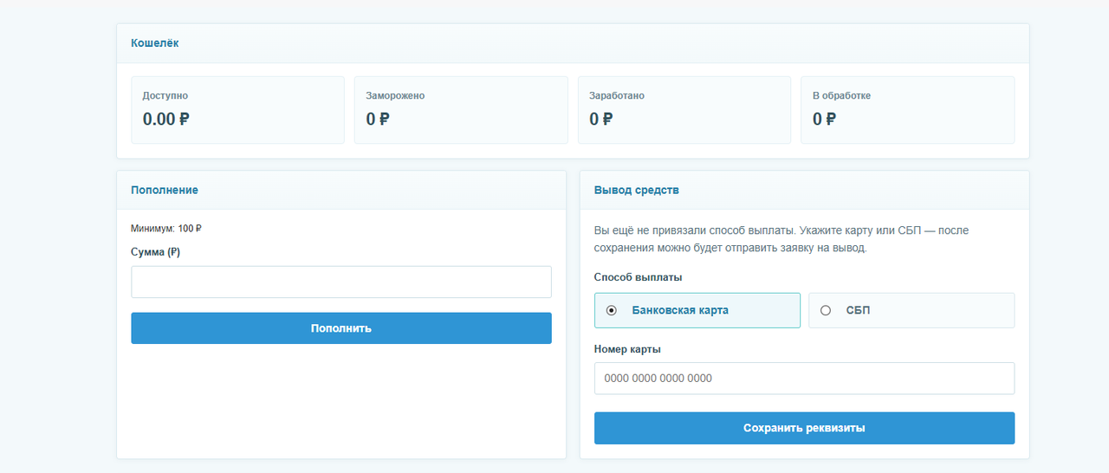Click the Минимум: 100 ₽ text
Screen dimensions: 1109x473
click(x=166, y=229)
